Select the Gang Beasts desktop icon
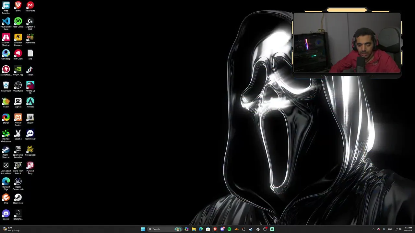The height and width of the screenshot is (233, 415). (x=30, y=151)
